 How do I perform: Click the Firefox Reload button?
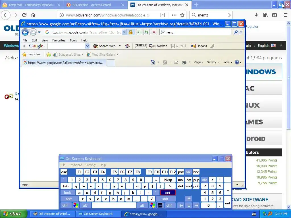pos(24,15)
